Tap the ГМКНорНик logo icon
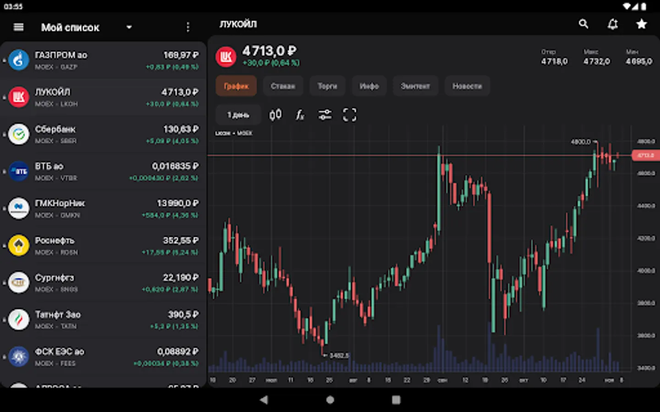Image resolution: width=660 pixels, height=412 pixels. 19,208
